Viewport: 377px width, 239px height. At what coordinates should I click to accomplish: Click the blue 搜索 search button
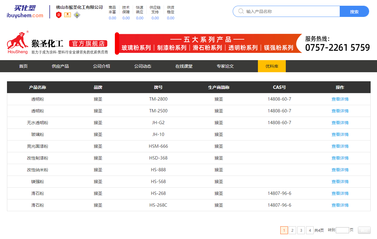[x=354, y=11]
